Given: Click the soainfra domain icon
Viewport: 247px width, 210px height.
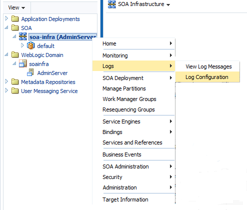Looking at the screenshot, I should [23, 63].
